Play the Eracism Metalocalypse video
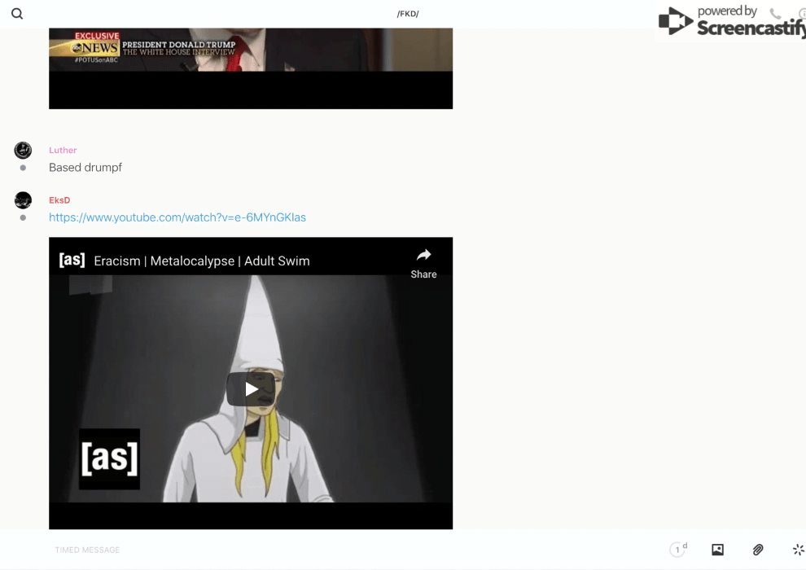 coord(251,389)
